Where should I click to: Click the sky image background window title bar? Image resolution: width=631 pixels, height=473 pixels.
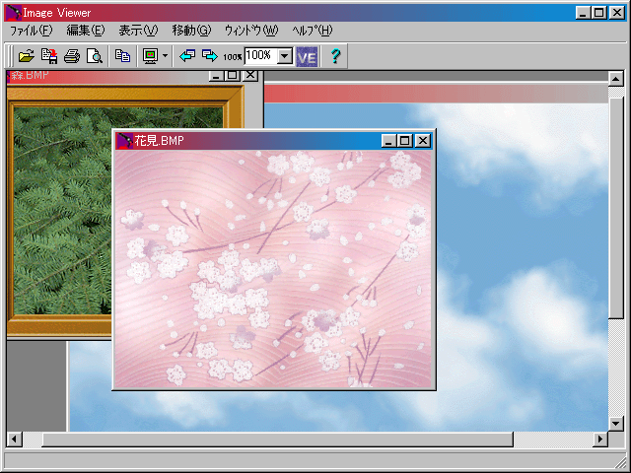pyautogui.click(x=436, y=94)
